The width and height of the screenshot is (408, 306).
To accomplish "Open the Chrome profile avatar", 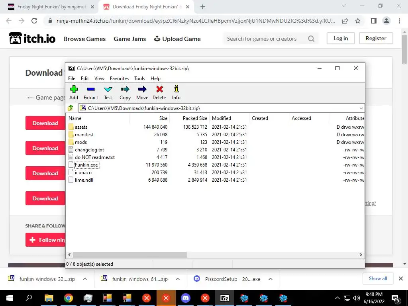I will pyautogui.click(x=386, y=21).
